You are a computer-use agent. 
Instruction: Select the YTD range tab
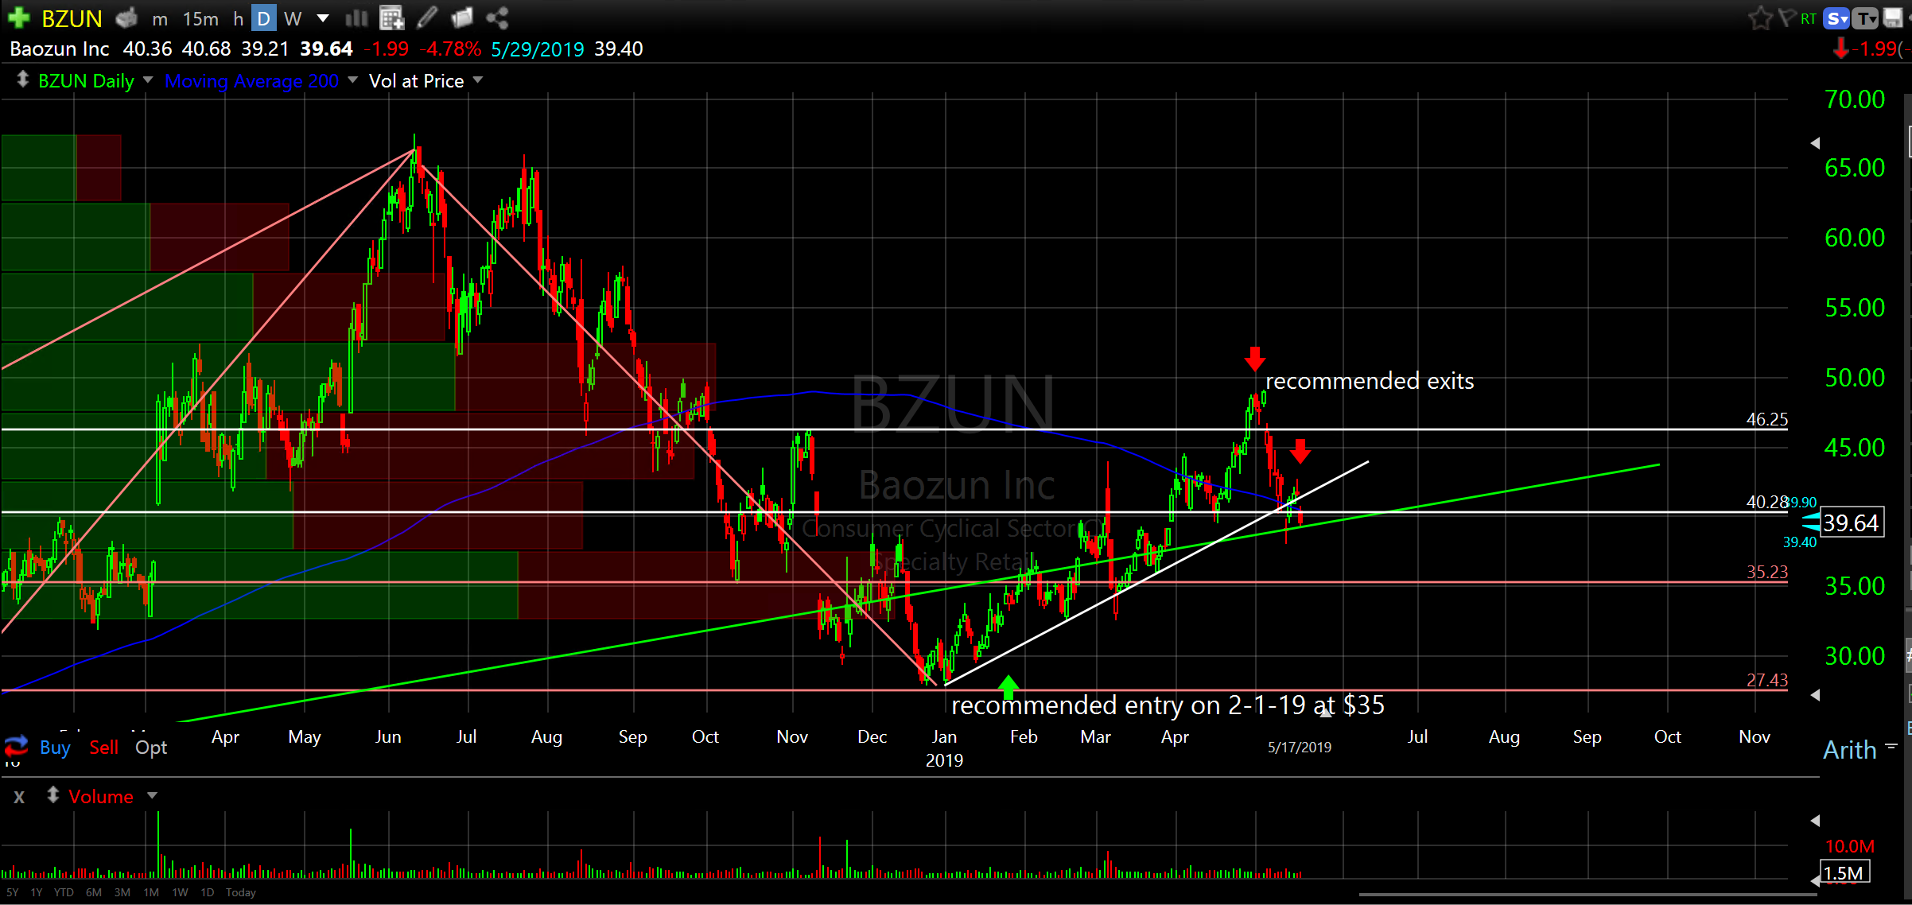(x=64, y=892)
